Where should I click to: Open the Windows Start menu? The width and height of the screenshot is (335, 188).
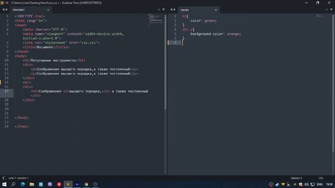point(4,184)
